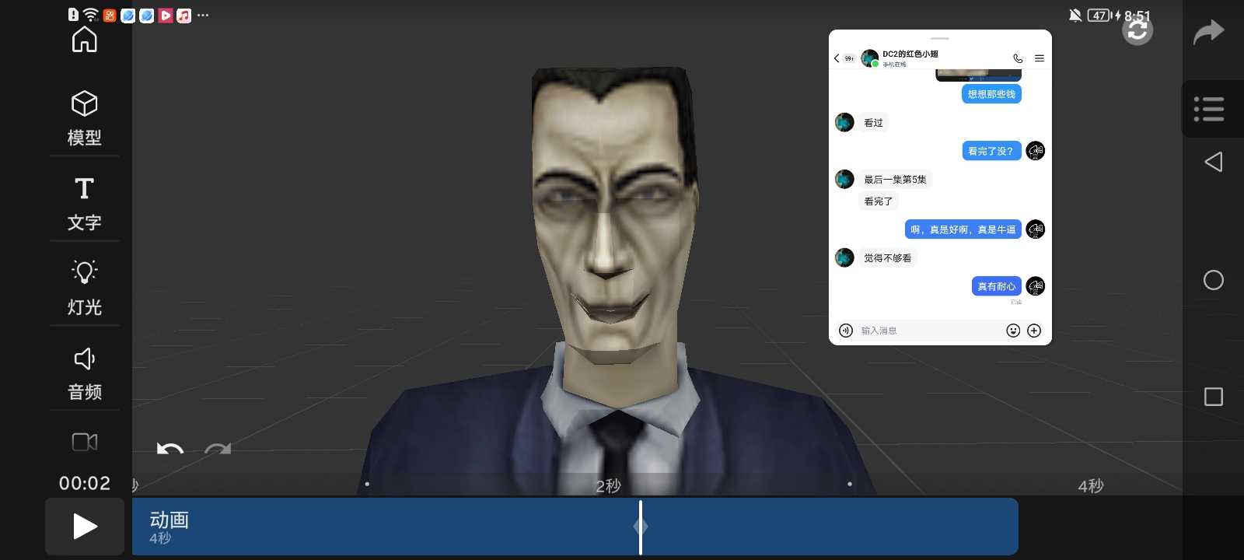
Task: Tap the sender avatar beside 真有耐心
Action: tap(1035, 286)
